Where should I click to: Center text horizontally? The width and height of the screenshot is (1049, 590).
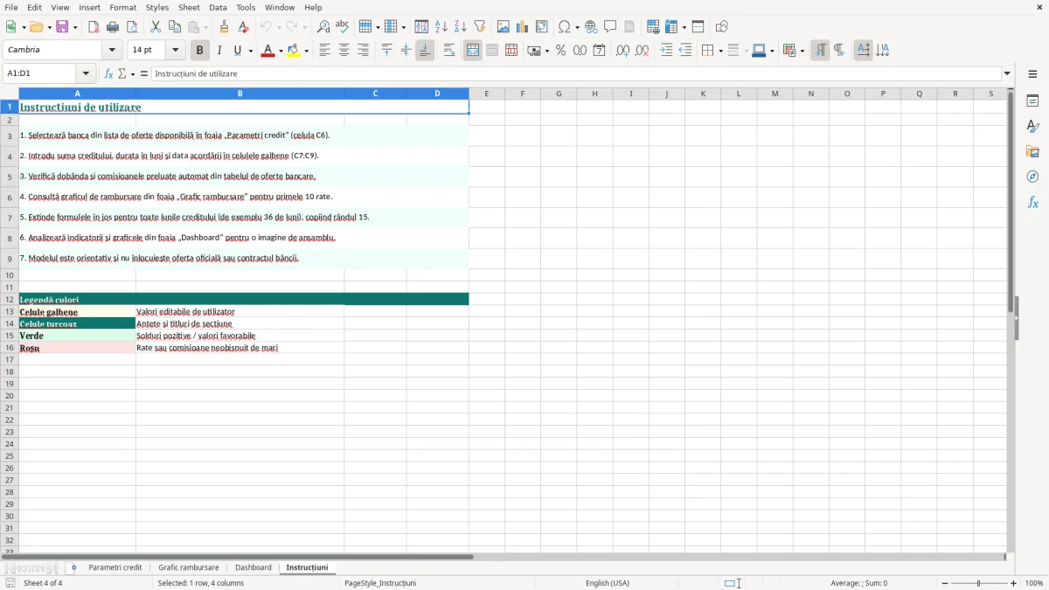(x=344, y=51)
